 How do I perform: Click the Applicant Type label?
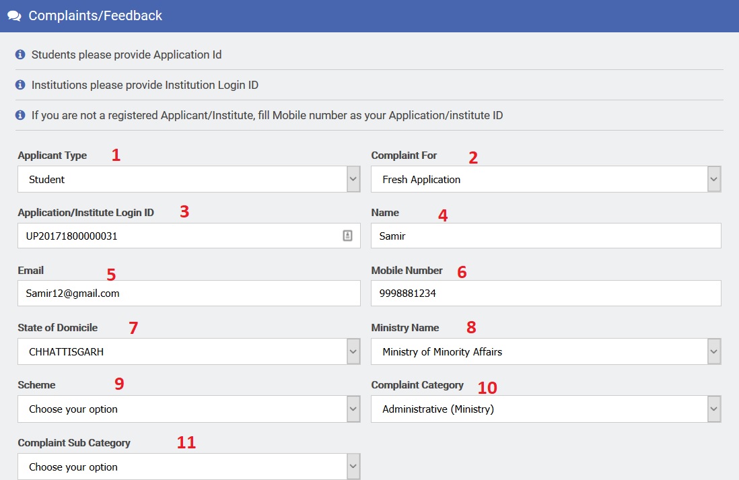[52, 155]
